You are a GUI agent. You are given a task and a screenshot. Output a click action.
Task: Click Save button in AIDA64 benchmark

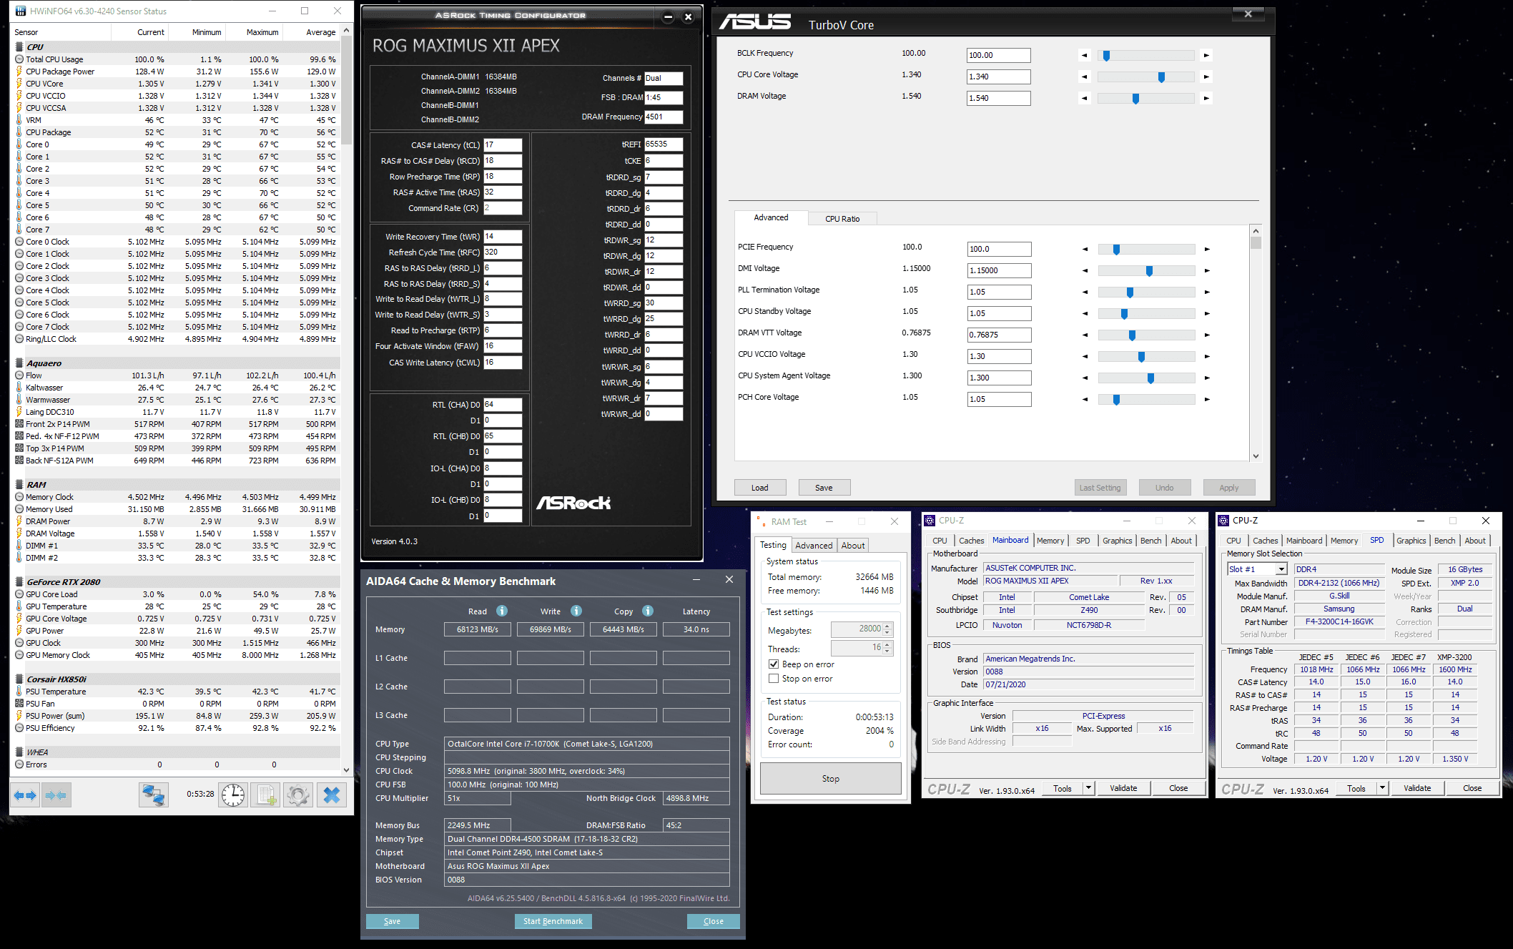[x=392, y=921]
